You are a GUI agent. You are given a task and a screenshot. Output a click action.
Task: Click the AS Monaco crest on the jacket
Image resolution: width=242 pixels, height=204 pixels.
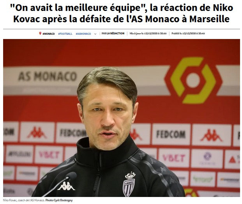point(129,184)
